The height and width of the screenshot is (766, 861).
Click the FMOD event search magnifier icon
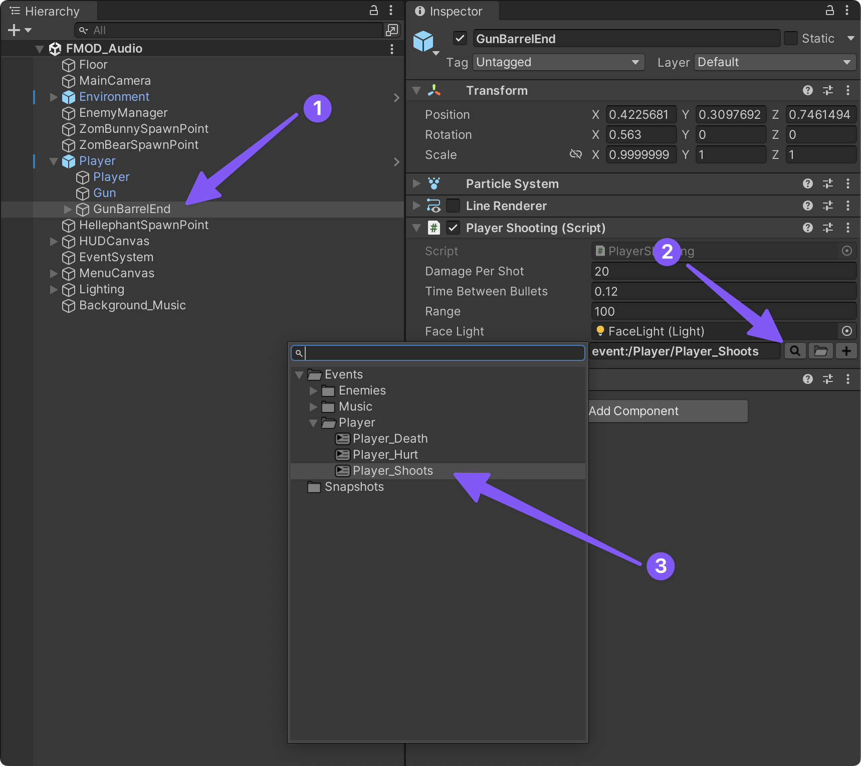(x=795, y=351)
